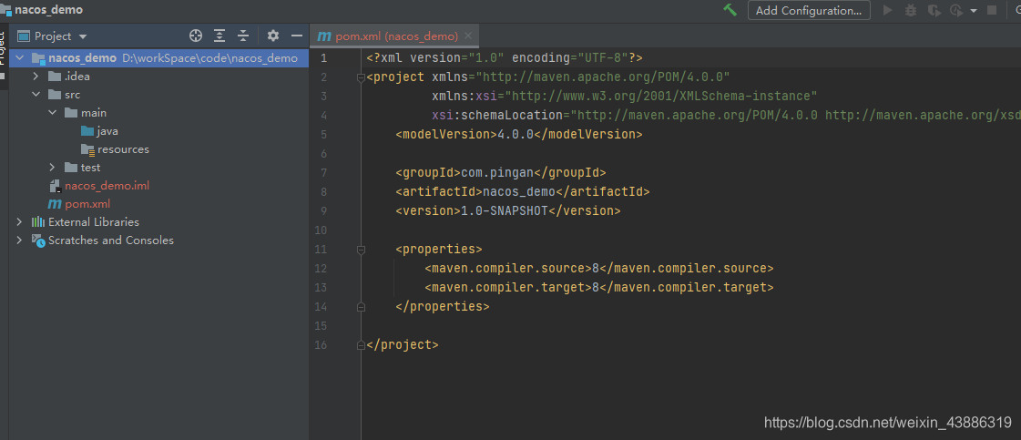Click the Expand All icon in Project panel

(x=220, y=36)
